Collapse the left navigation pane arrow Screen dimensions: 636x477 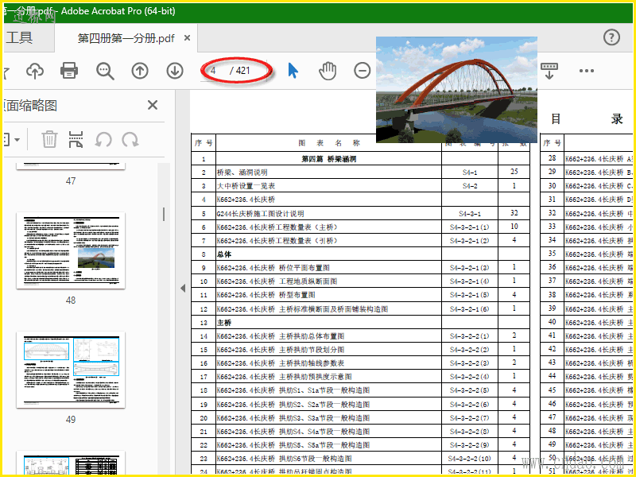click(x=182, y=288)
